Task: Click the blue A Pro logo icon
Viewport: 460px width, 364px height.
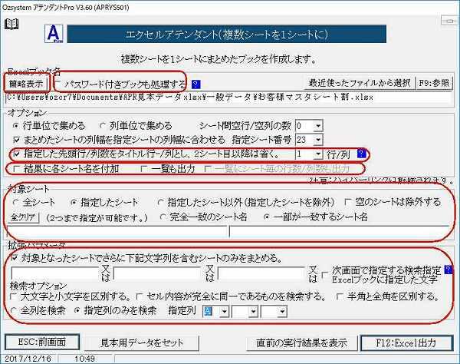Action: tap(54, 34)
